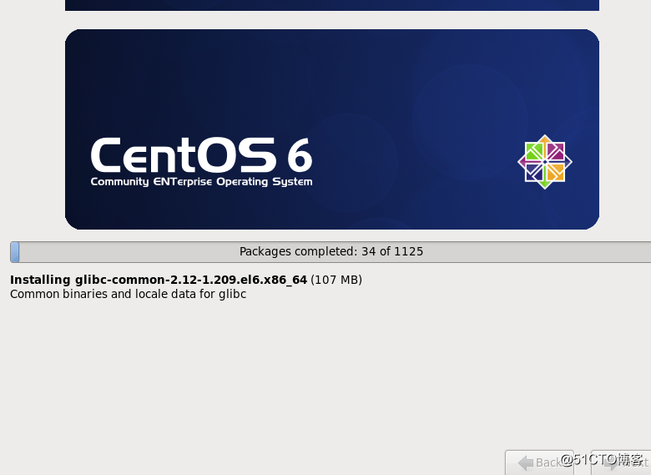
Task: Click 'Community ENTerprise Operating System' tagline
Action: click(x=201, y=182)
